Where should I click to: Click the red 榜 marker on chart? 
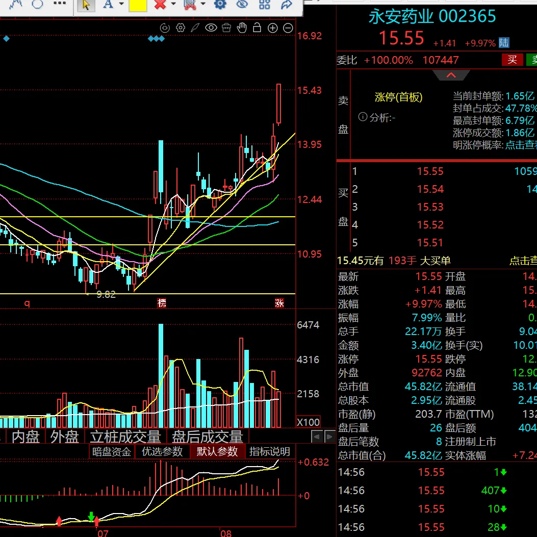[x=162, y=303]
